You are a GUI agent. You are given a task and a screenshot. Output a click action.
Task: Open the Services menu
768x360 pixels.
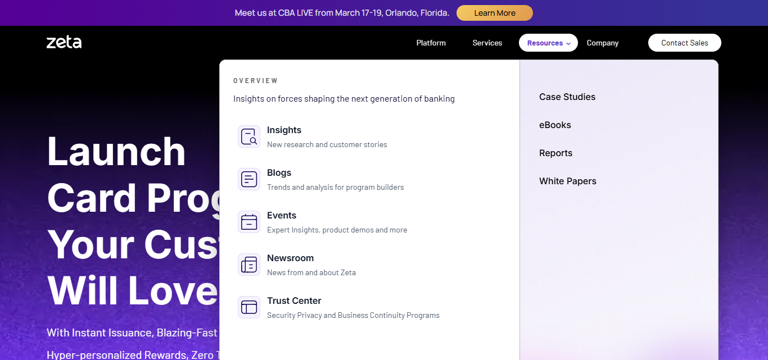click(487, 43)
